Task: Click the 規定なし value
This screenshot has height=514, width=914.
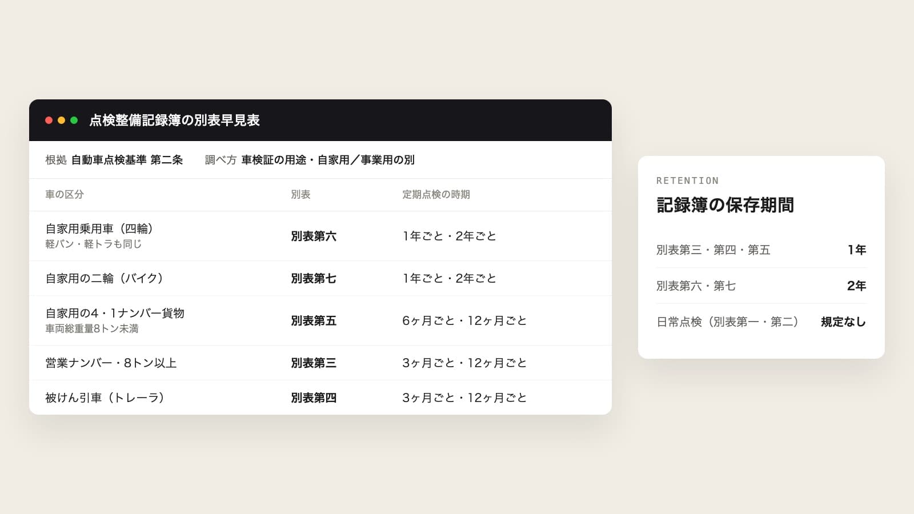Action: 844,322
